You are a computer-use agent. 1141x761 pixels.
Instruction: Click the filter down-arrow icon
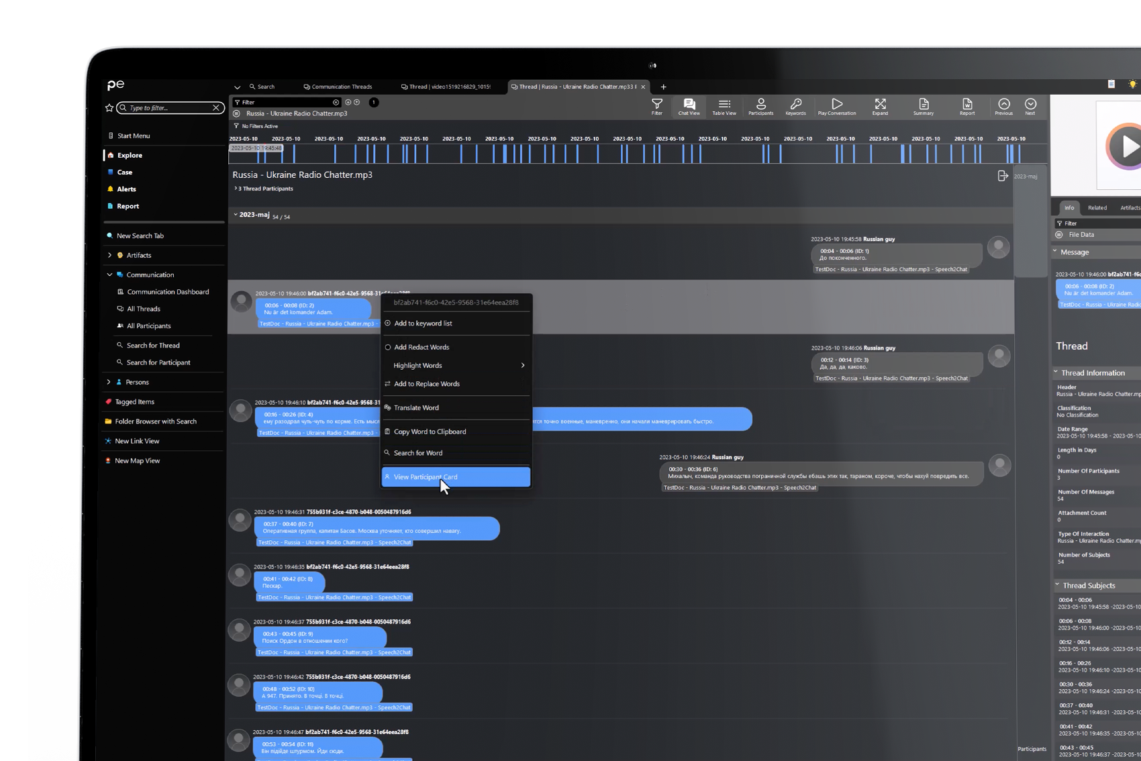coord(348,103)
